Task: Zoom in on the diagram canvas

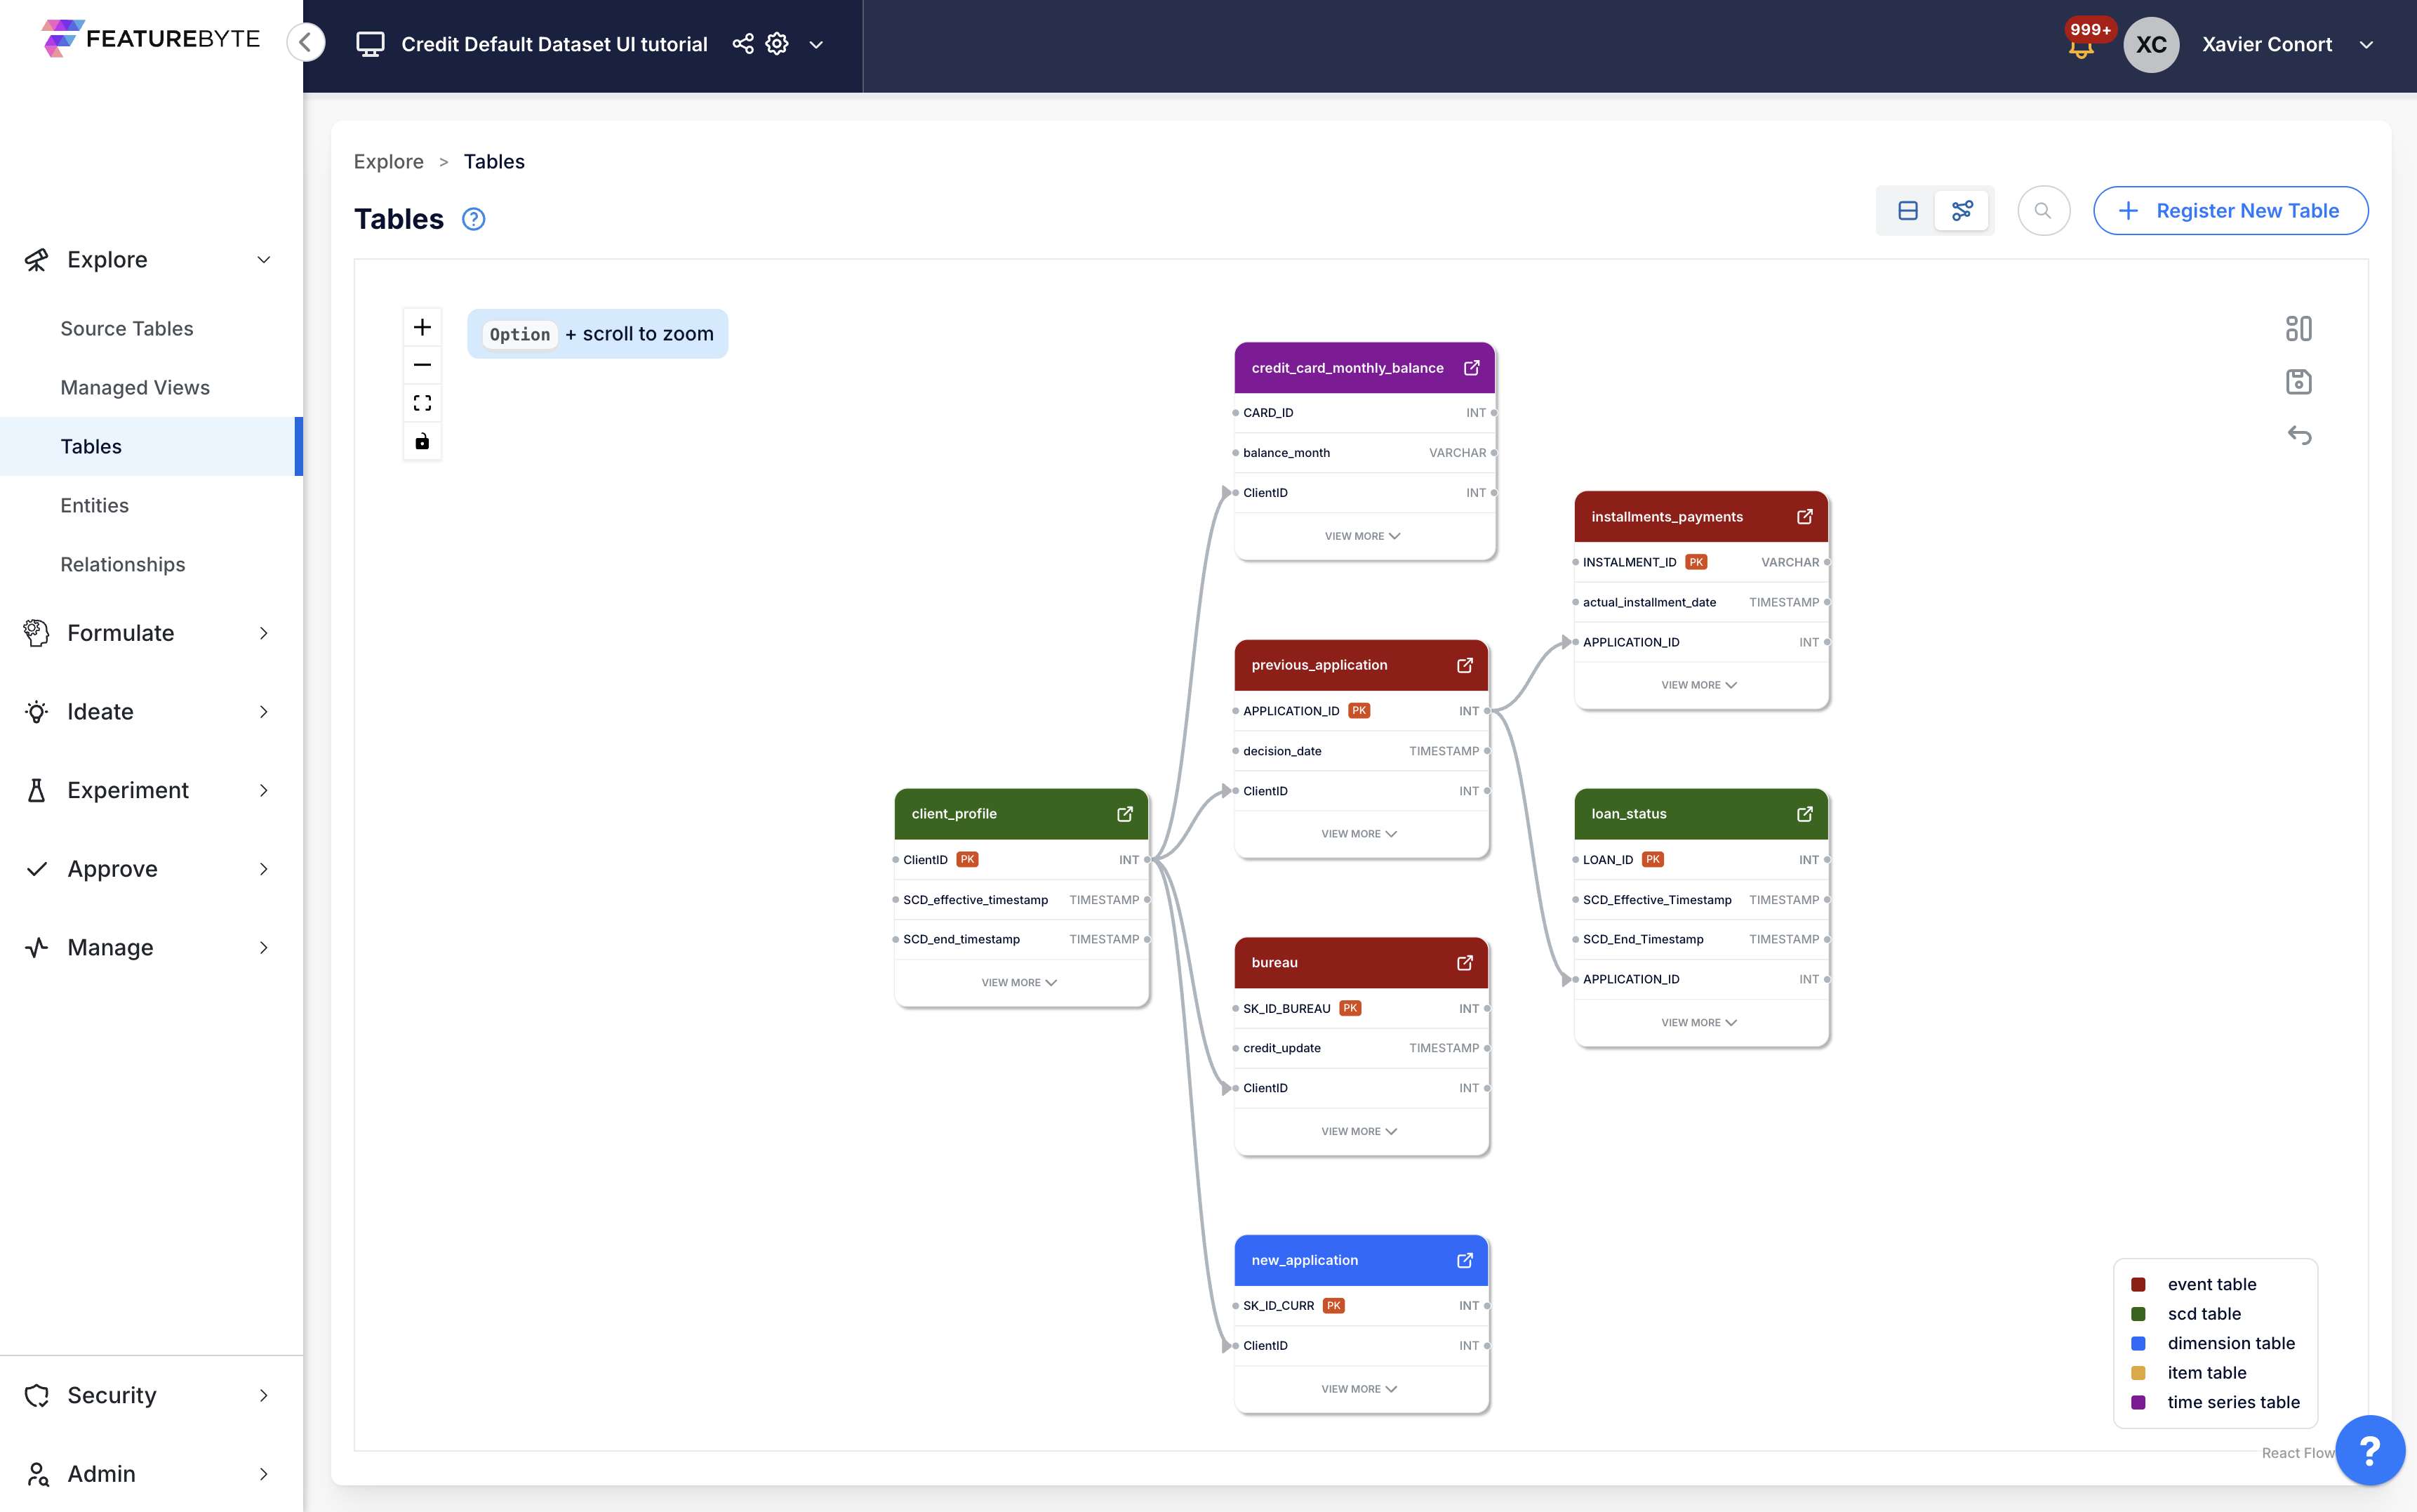Action: (422, 327)
